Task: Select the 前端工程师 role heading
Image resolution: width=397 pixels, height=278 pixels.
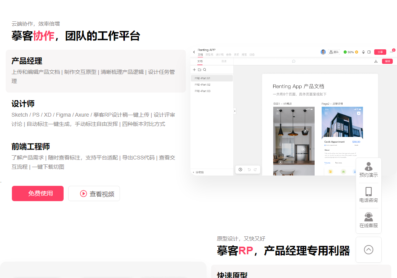Action: click(x=31, y=146)
